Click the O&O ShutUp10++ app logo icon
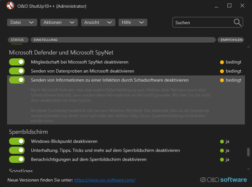 (x=10, y=5)
